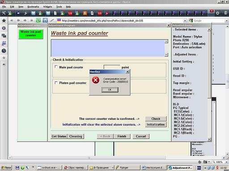Viewport: 229px width, 171px height.
Task: Open the Widgets menu
Action: (x=47, y=7)
